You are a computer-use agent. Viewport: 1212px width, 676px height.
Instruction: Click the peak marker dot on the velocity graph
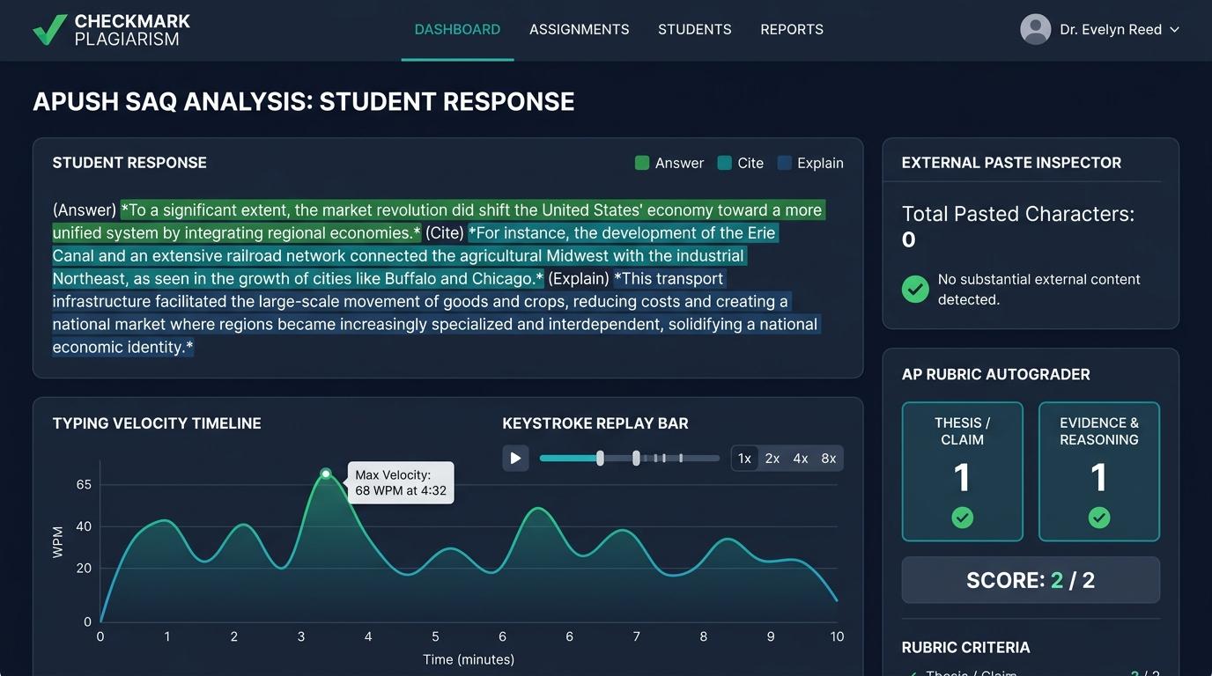tap(326, 474)
